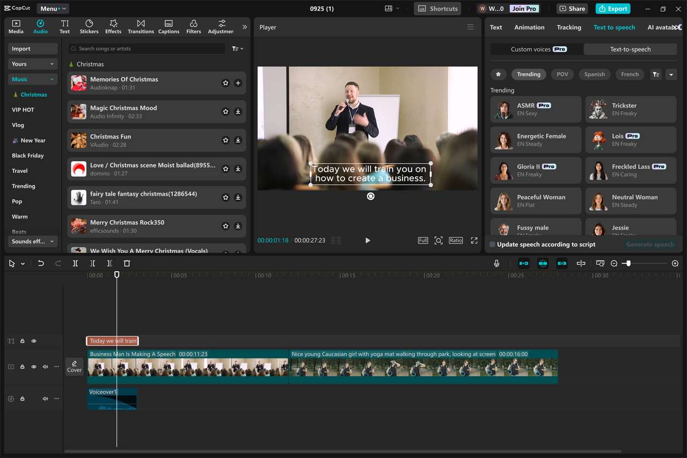
Task: Toggle visibility of the video track
Action: tap(33, 366)
